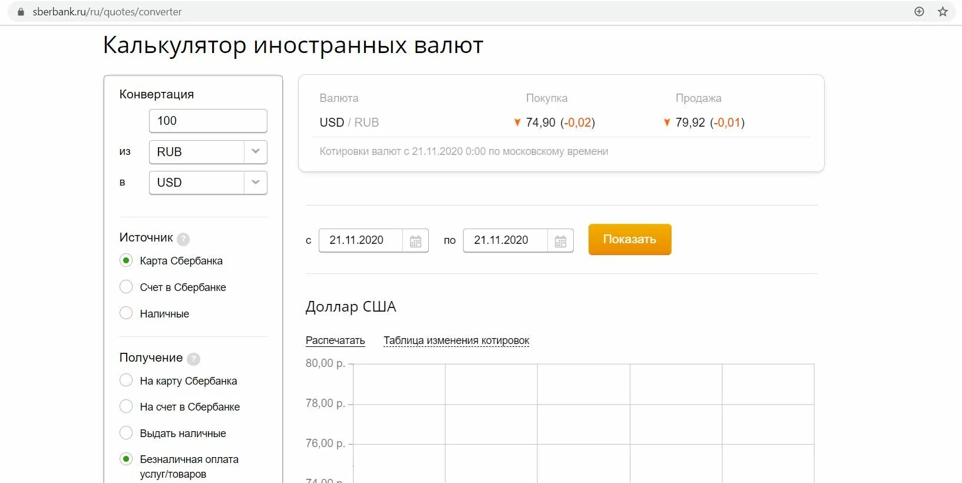
Task: Click the Показать button
Action: click(630, 239)
